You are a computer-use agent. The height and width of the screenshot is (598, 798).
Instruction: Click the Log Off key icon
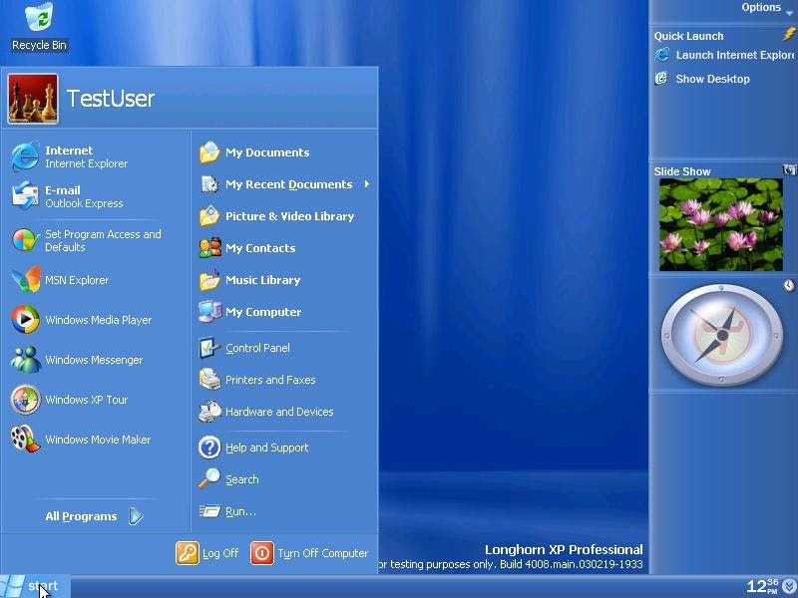point(188,553)
